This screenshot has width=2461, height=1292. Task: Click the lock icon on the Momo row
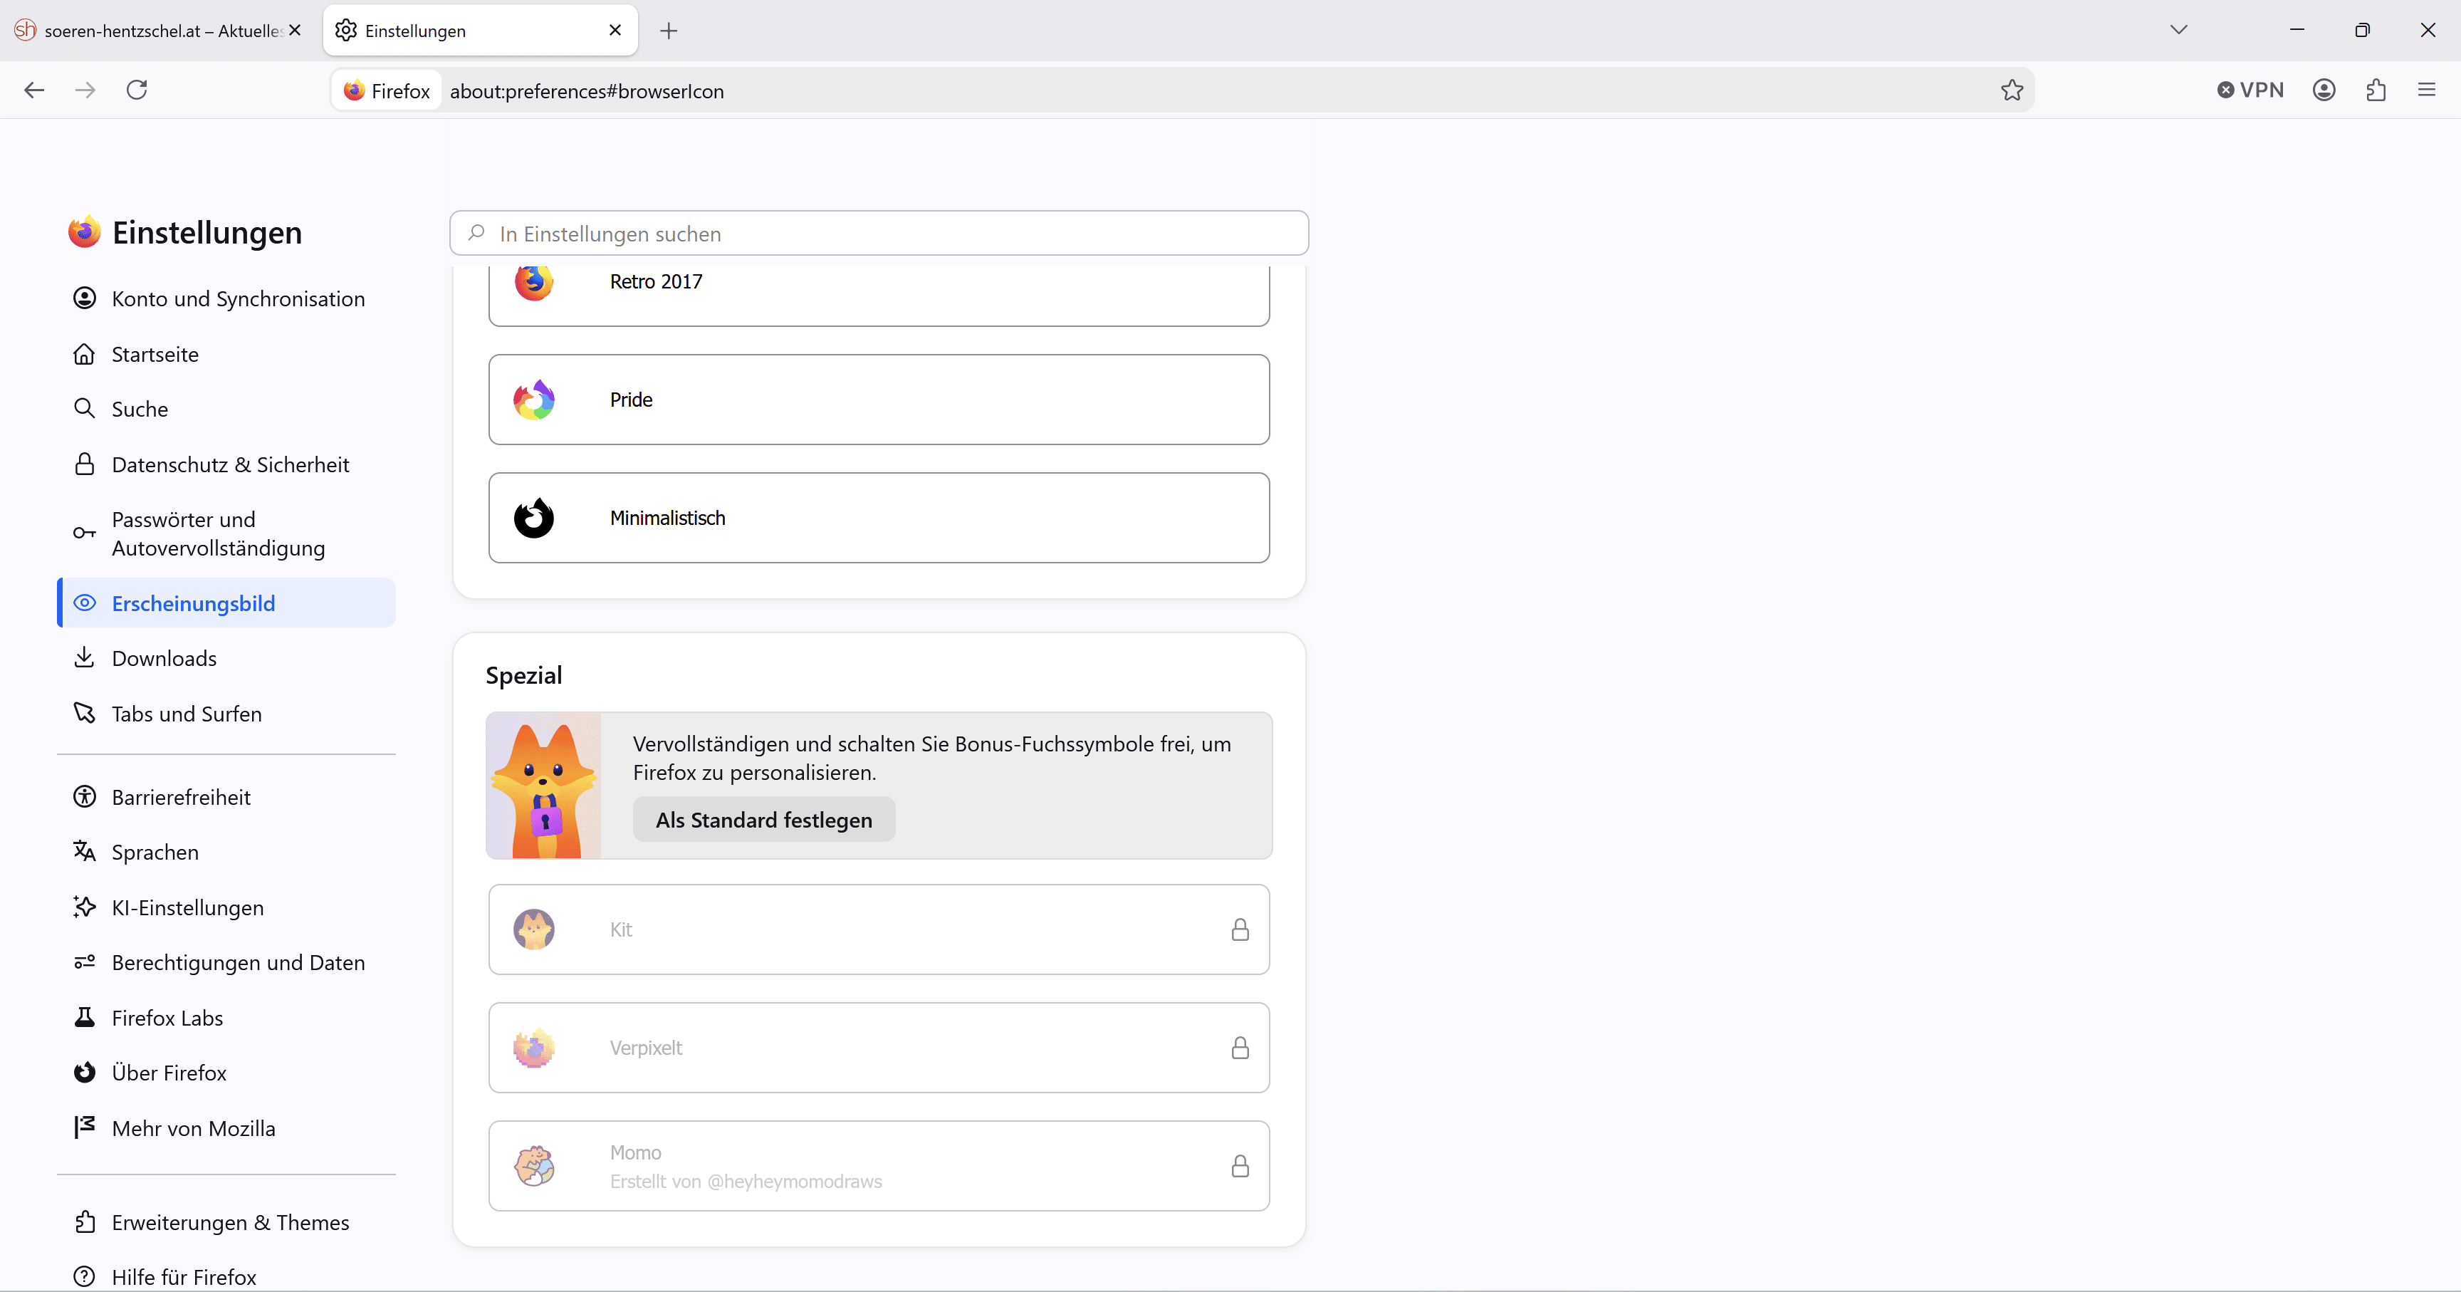tap(1240, 1166)
